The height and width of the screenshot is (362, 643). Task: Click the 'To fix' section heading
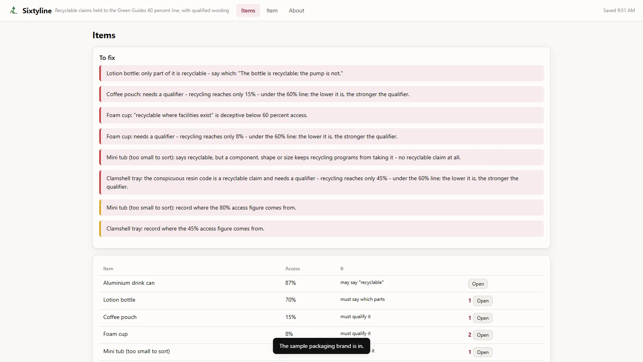click(x=107, y=58)
